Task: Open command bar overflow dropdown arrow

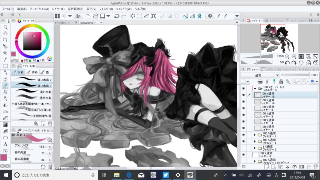Action: [237, 16]
